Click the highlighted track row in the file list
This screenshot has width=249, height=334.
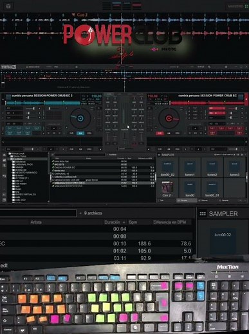pyautogui.click(x=103, y=183)
